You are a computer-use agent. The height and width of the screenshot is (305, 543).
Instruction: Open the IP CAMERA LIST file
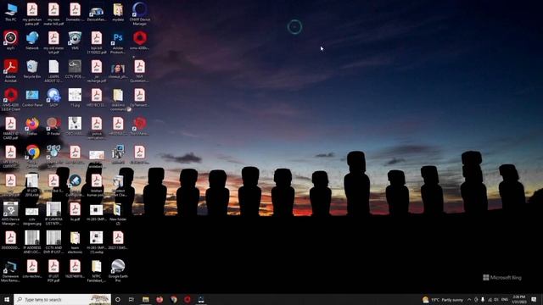[x=53, y=213]
